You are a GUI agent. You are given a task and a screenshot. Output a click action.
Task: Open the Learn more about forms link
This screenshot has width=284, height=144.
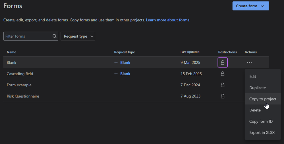(168, 20)
